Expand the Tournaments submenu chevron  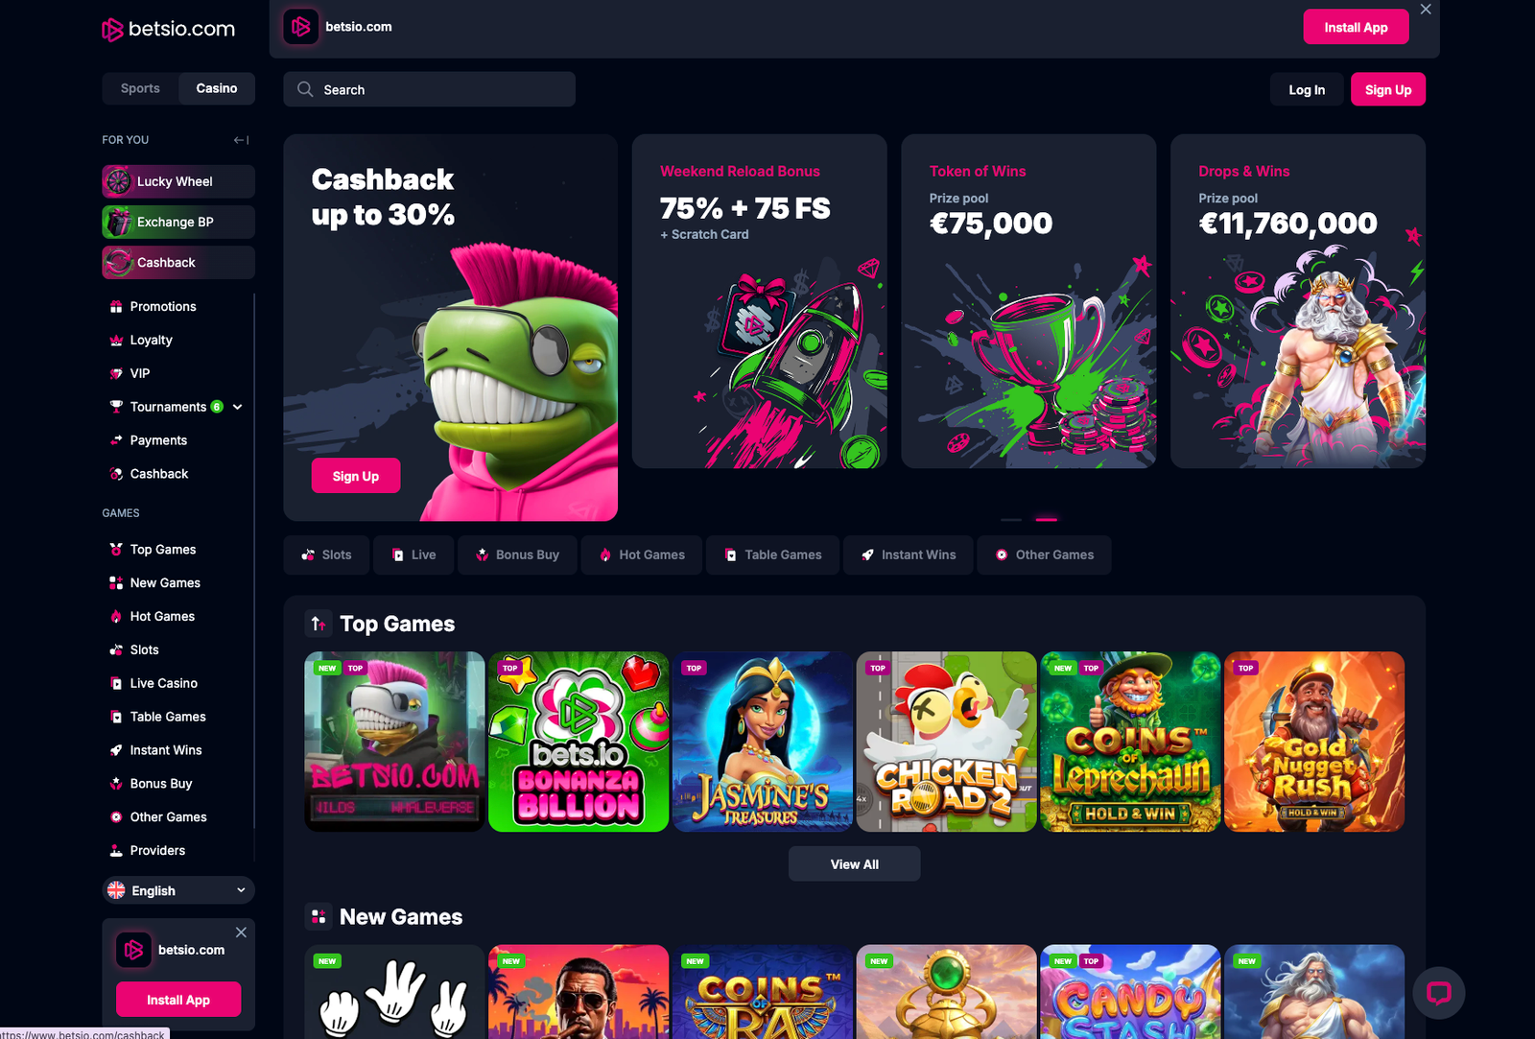coord(238,407)
